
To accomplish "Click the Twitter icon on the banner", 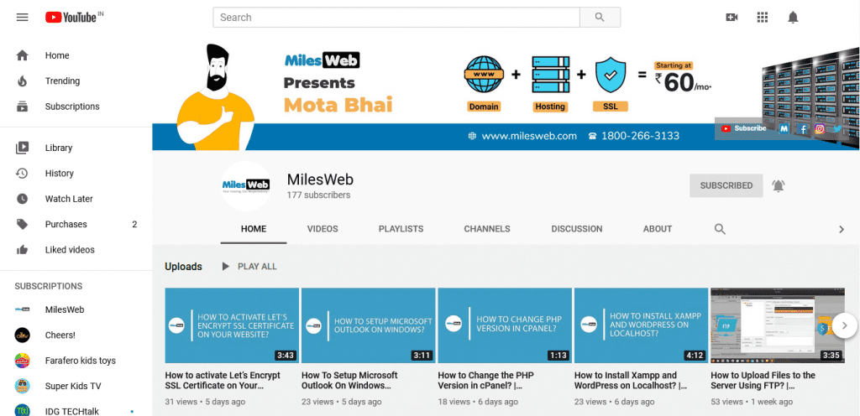I will [x=837, y=128].
